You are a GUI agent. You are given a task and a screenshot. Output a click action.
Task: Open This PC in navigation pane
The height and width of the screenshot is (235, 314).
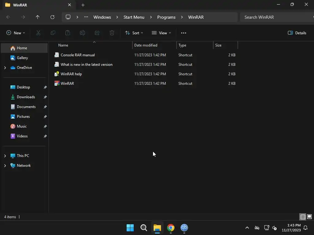(x=23, y=156)
